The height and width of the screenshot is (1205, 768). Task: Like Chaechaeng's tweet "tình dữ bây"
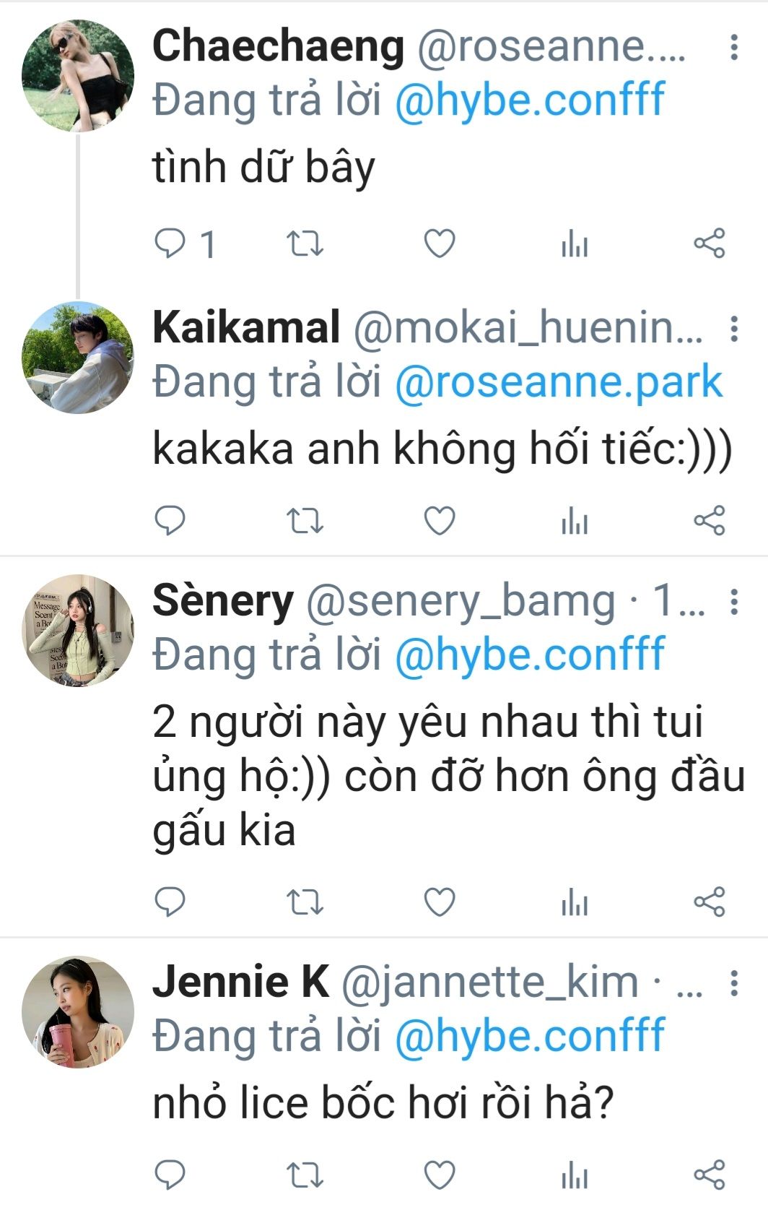439,243
